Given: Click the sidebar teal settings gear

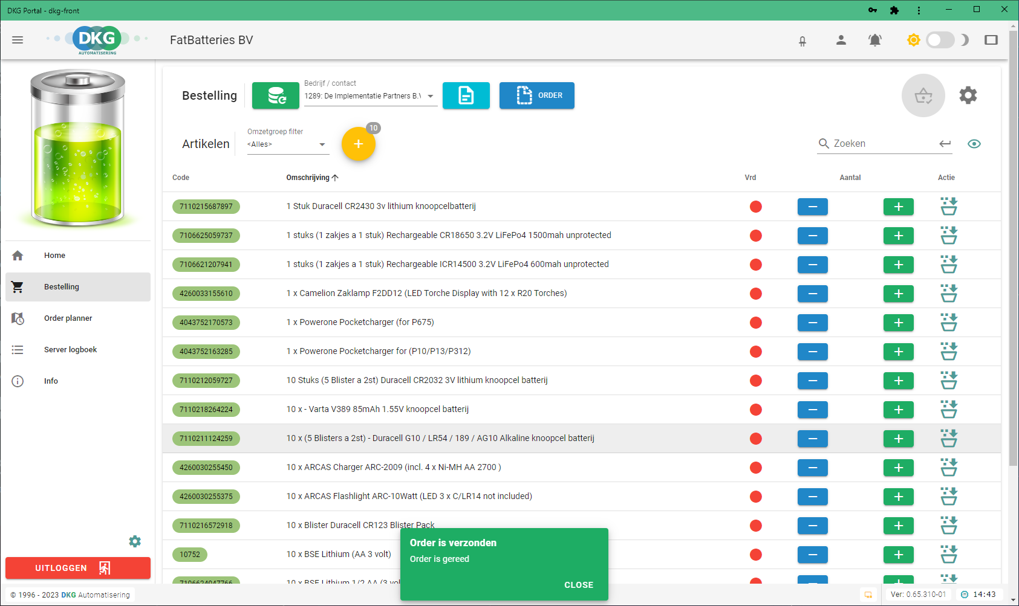Looking at the screenshot, I should (x=135, y=541).
